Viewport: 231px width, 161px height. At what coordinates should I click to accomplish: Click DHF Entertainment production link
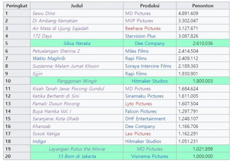tap(145, 119)
